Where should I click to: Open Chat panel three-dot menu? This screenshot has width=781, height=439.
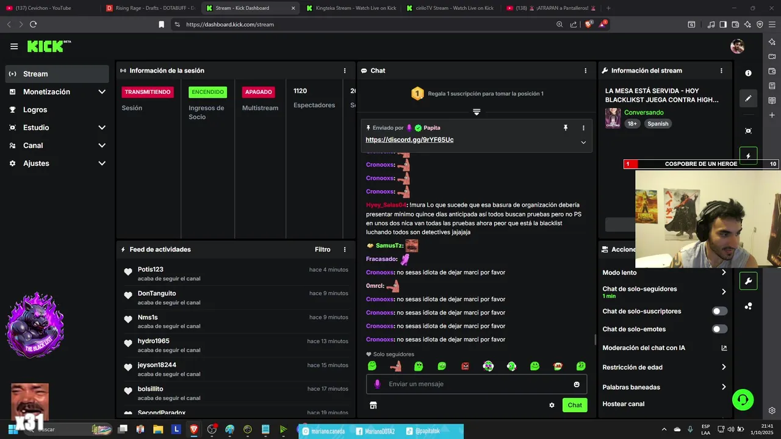[x=586, y=71]
